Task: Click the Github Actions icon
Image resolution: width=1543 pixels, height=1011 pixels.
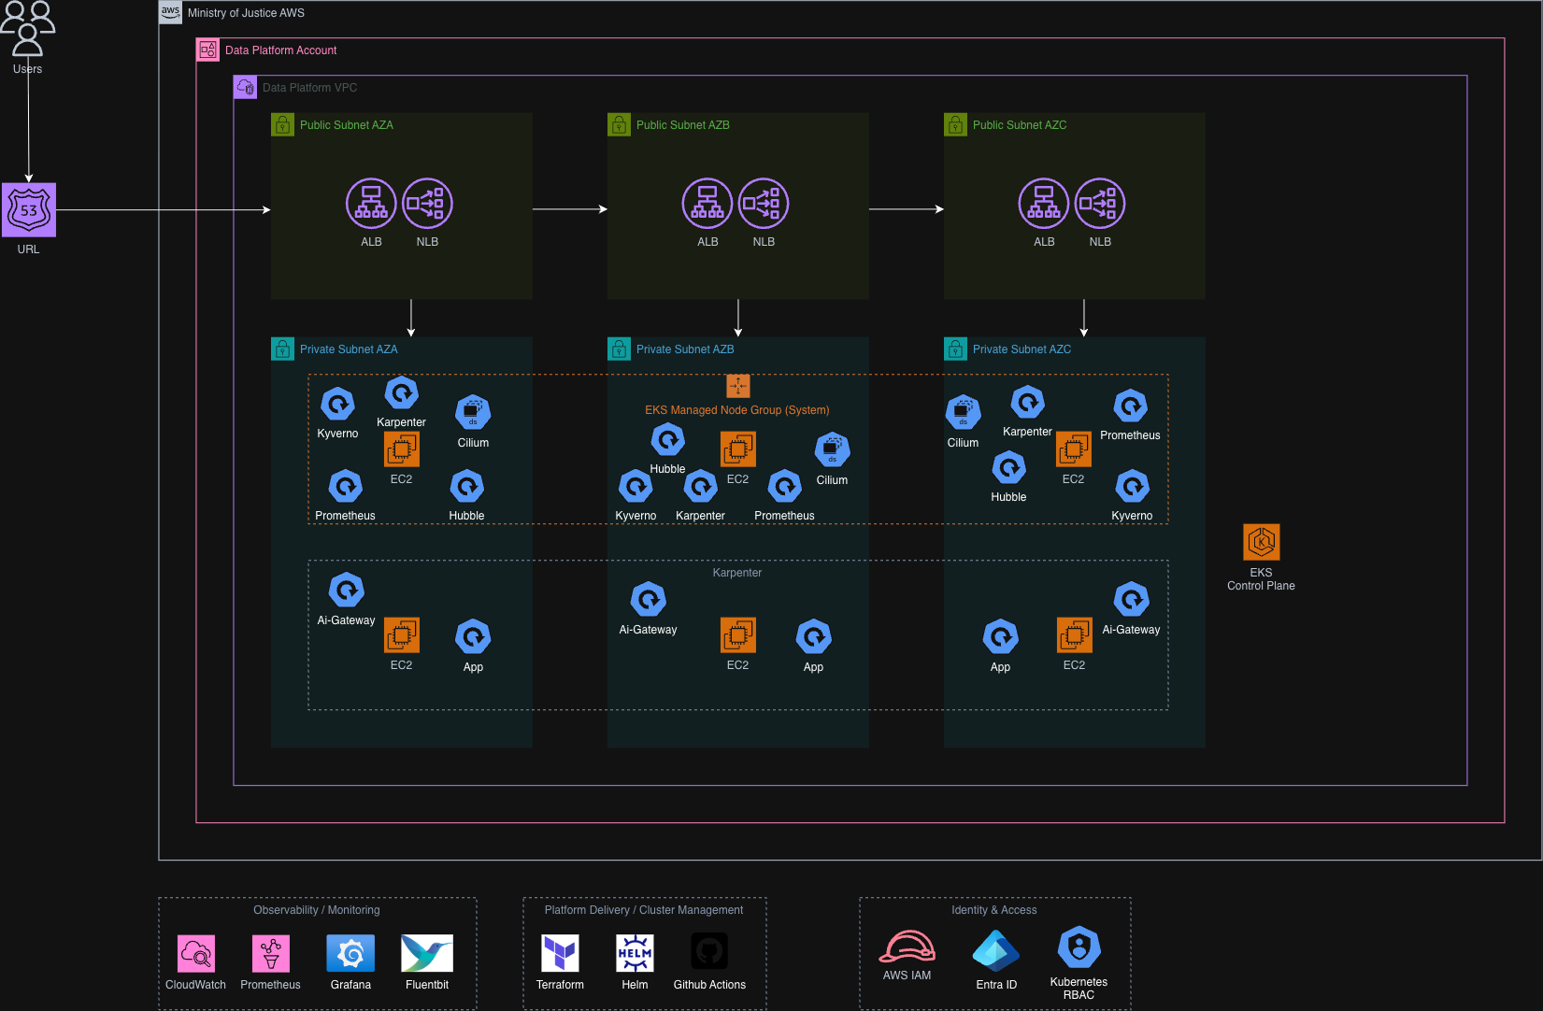Action: (x=709, y=953)
